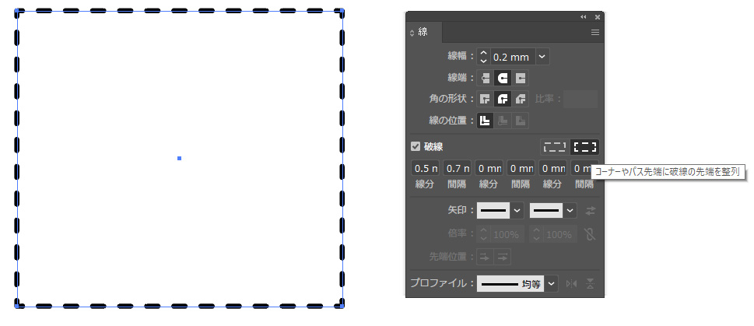Collapse the panel with double arrow button

click(584, 17)
